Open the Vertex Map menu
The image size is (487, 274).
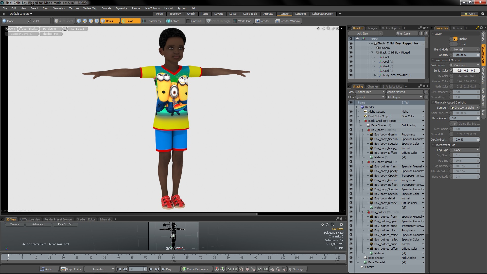click(90, 8)
